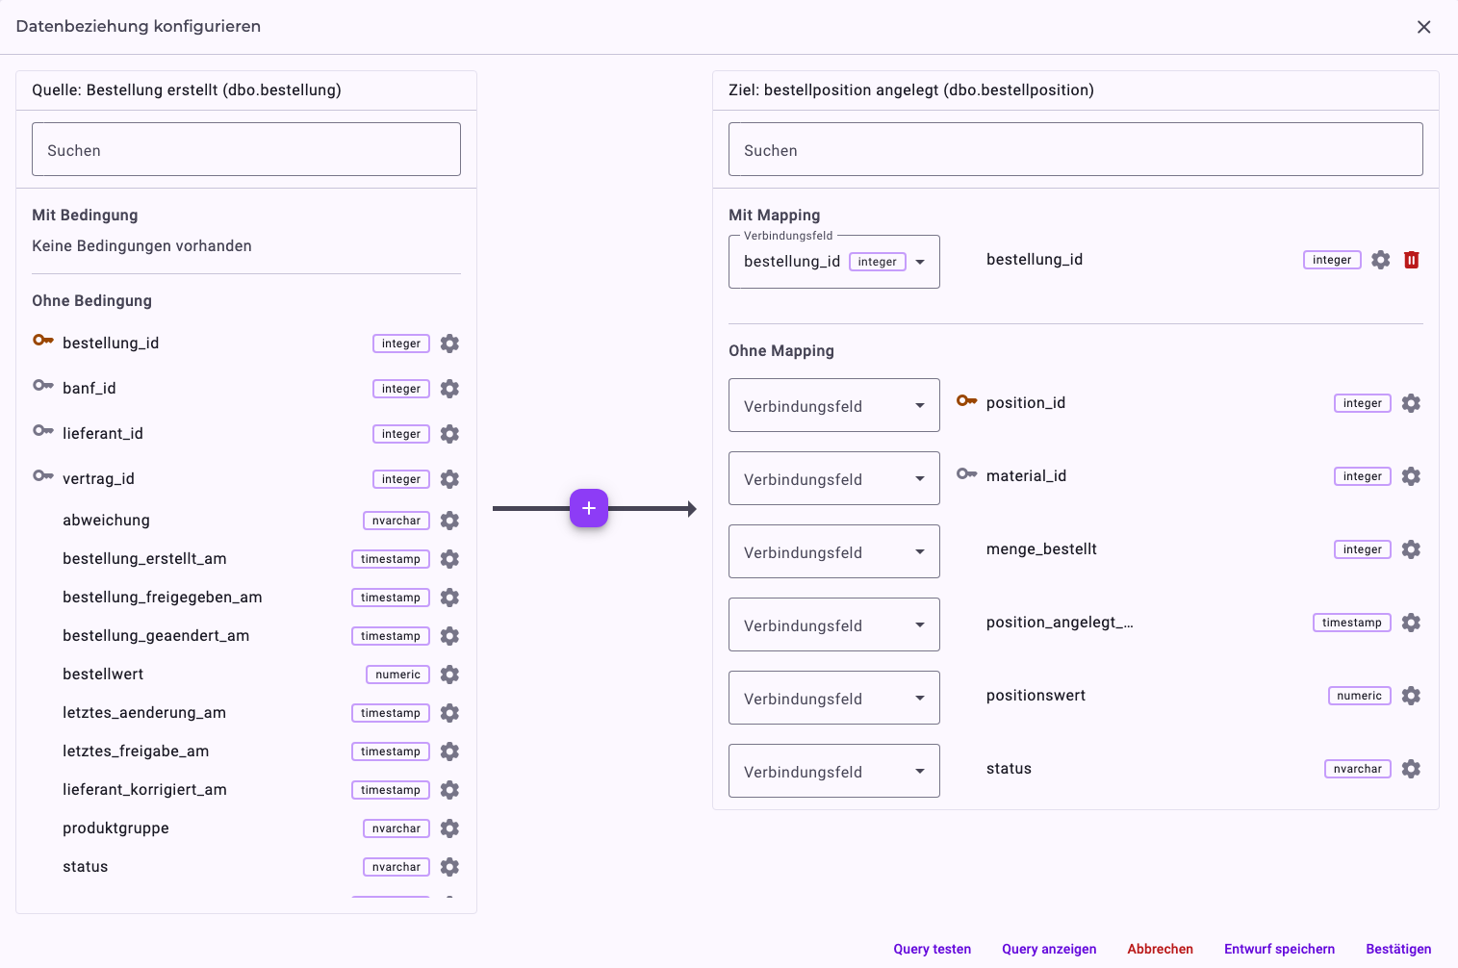Select the letztes_aenderung_am field name
The image size is (1458, 968).
tap(144, 713)
